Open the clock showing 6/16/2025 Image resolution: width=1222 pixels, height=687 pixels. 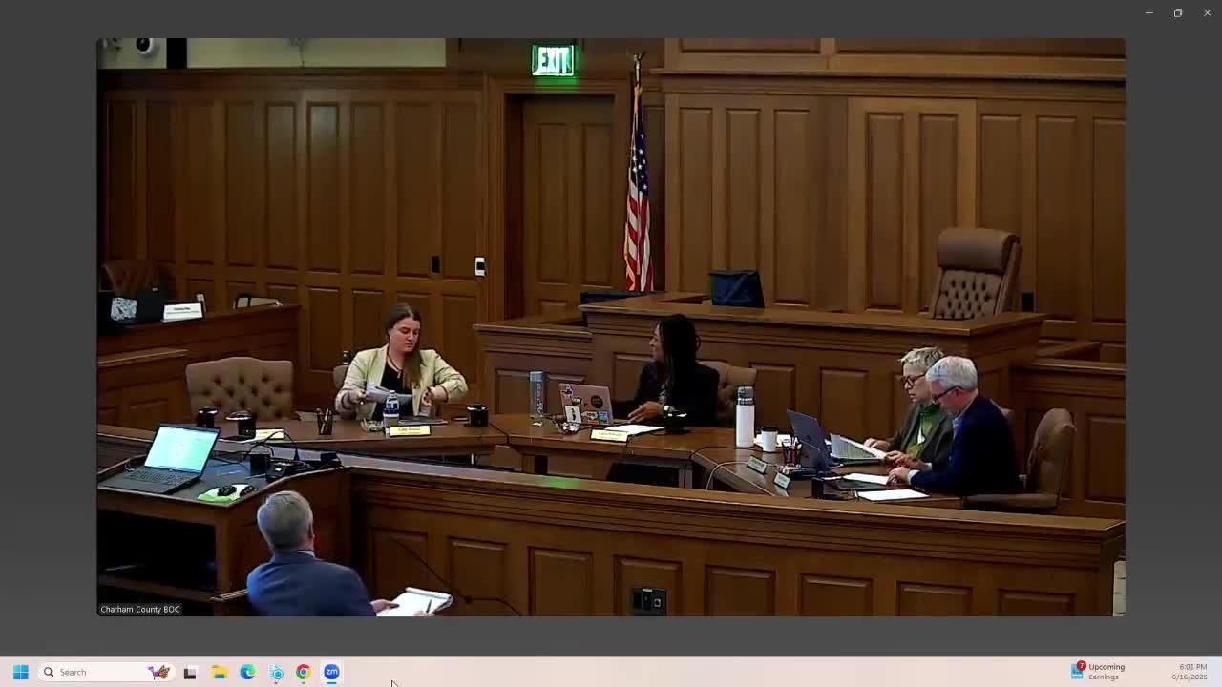coord(1190,672)
